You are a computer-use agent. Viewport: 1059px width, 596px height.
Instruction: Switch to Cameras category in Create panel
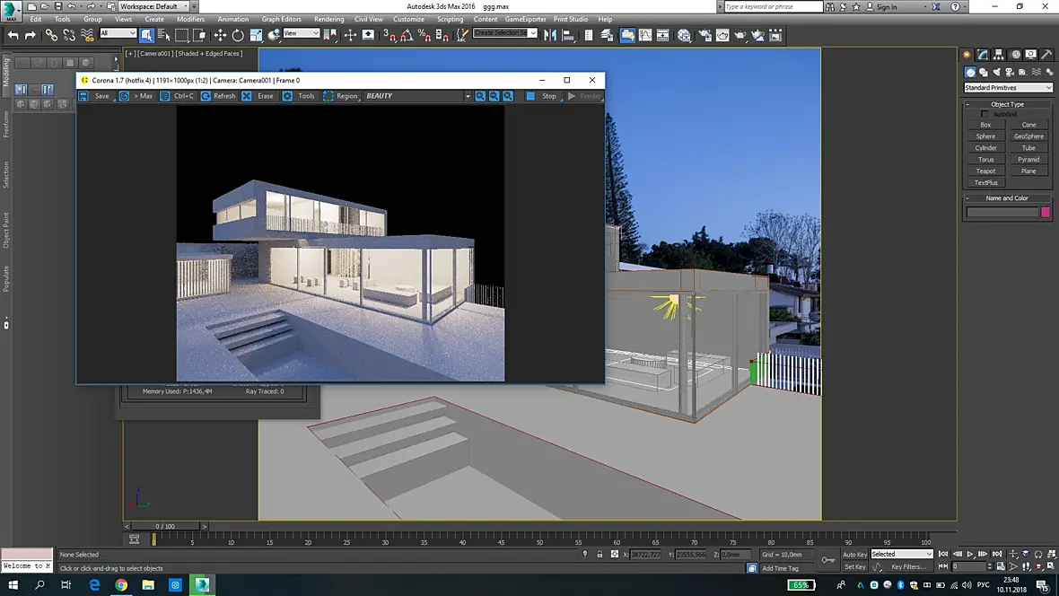1010,73
